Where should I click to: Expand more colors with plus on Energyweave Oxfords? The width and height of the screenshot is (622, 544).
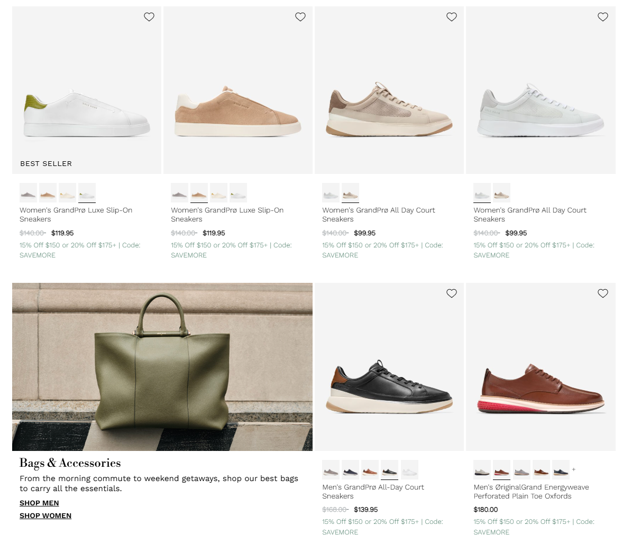(574, 469)
